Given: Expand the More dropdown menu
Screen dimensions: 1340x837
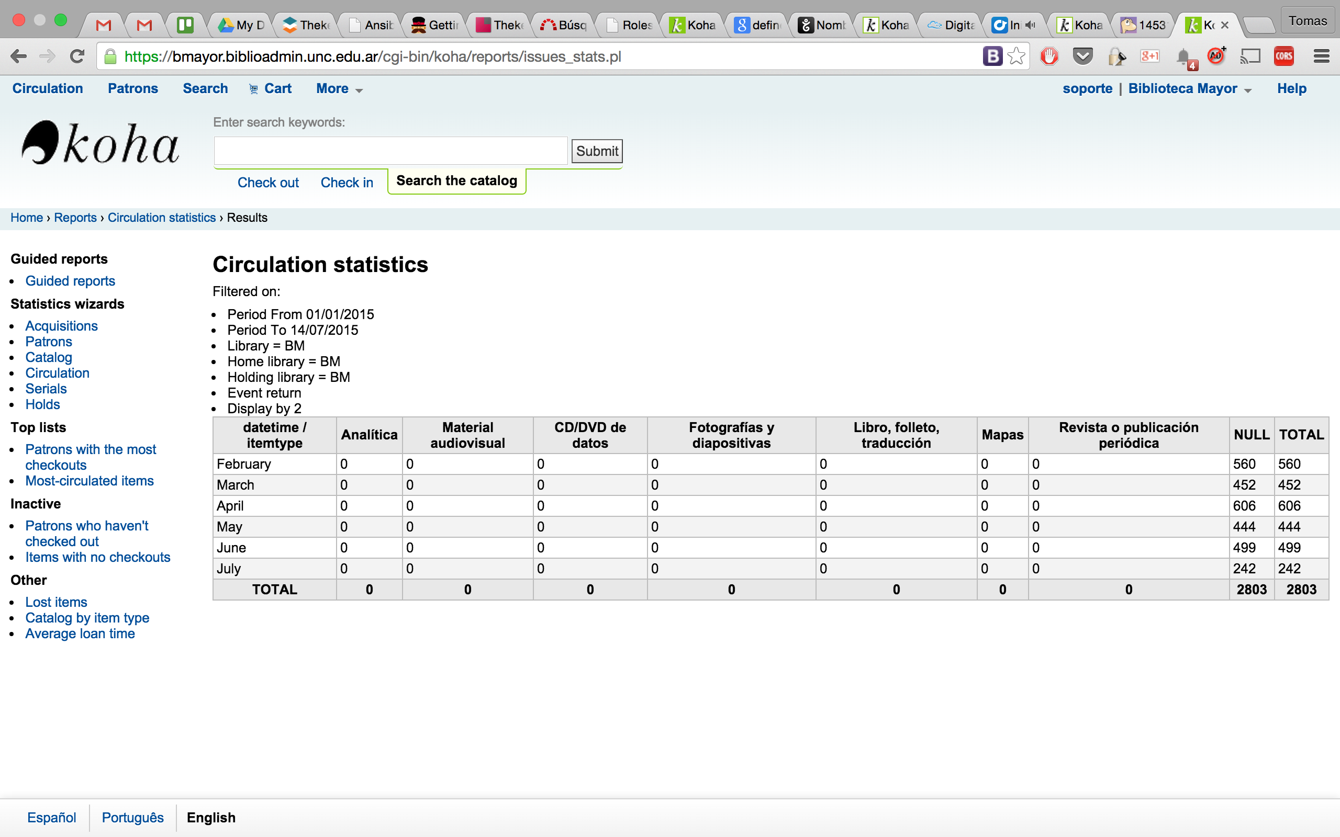Looking at the screenshot, I should [339, 89].
